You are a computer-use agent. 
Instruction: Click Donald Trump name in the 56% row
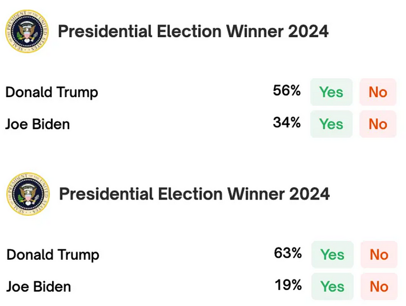click(x=52, y=93)
